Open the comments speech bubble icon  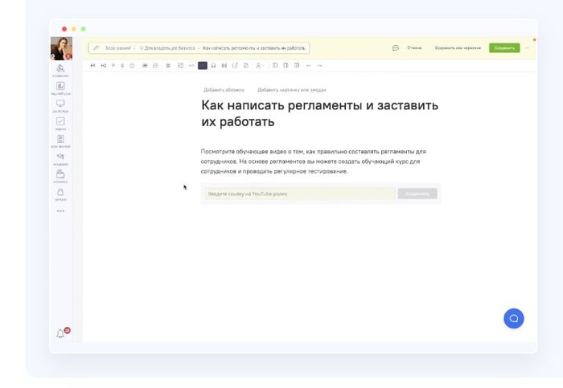pyautogui.click(x=395, y=48)
